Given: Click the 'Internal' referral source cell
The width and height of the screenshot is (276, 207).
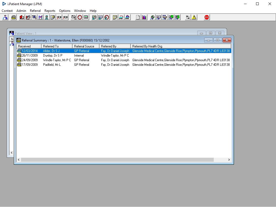Looking at the screenshot, I should (x=79, y=56).
